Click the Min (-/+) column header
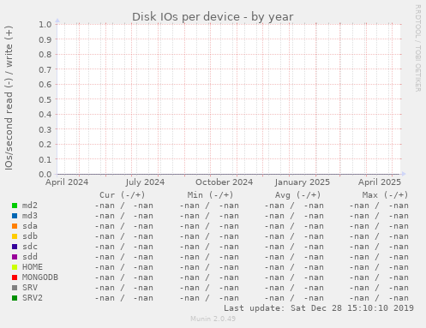426x328 pixels. click(210, 195)
